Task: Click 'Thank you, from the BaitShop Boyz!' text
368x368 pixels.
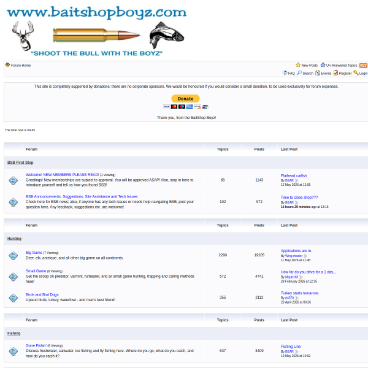Action: pos(186,118)
